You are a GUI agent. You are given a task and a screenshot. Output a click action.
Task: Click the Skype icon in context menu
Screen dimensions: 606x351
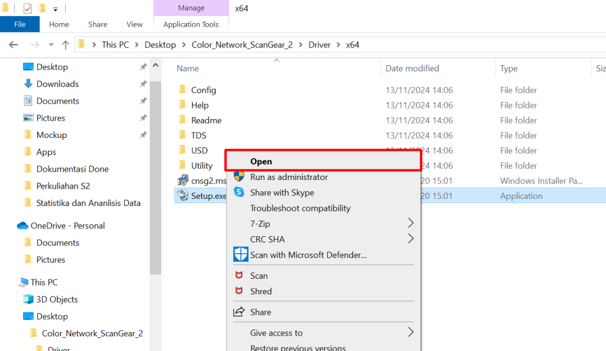(239, 192)
